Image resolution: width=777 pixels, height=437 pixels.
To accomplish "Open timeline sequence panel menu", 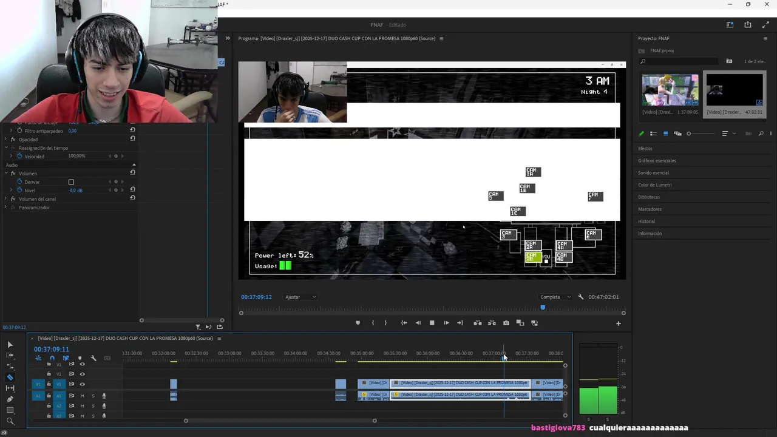I will (219, 338).
